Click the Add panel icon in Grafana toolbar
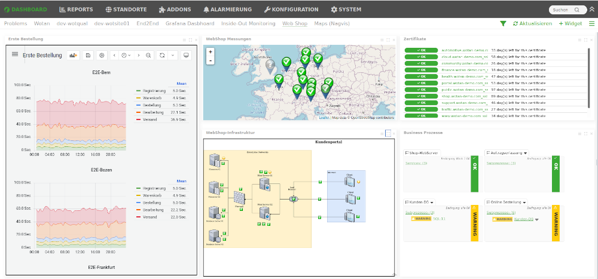Screen dimensions: 598x279 point(74,55)
